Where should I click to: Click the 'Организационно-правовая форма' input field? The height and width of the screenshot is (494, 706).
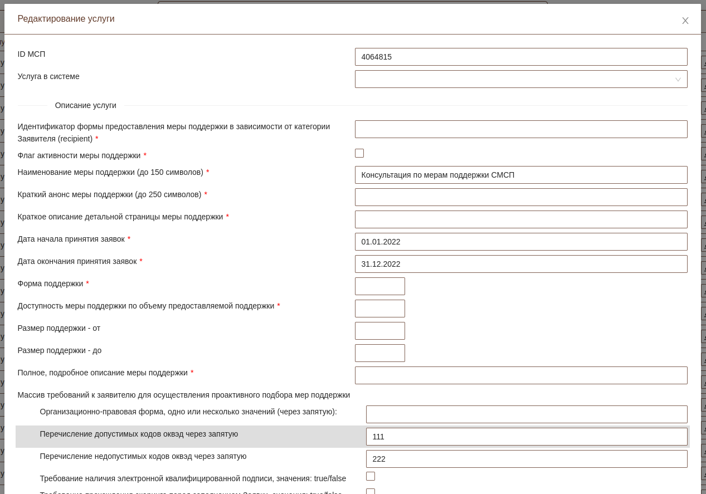pyautogui.click(x=526, y=414)
